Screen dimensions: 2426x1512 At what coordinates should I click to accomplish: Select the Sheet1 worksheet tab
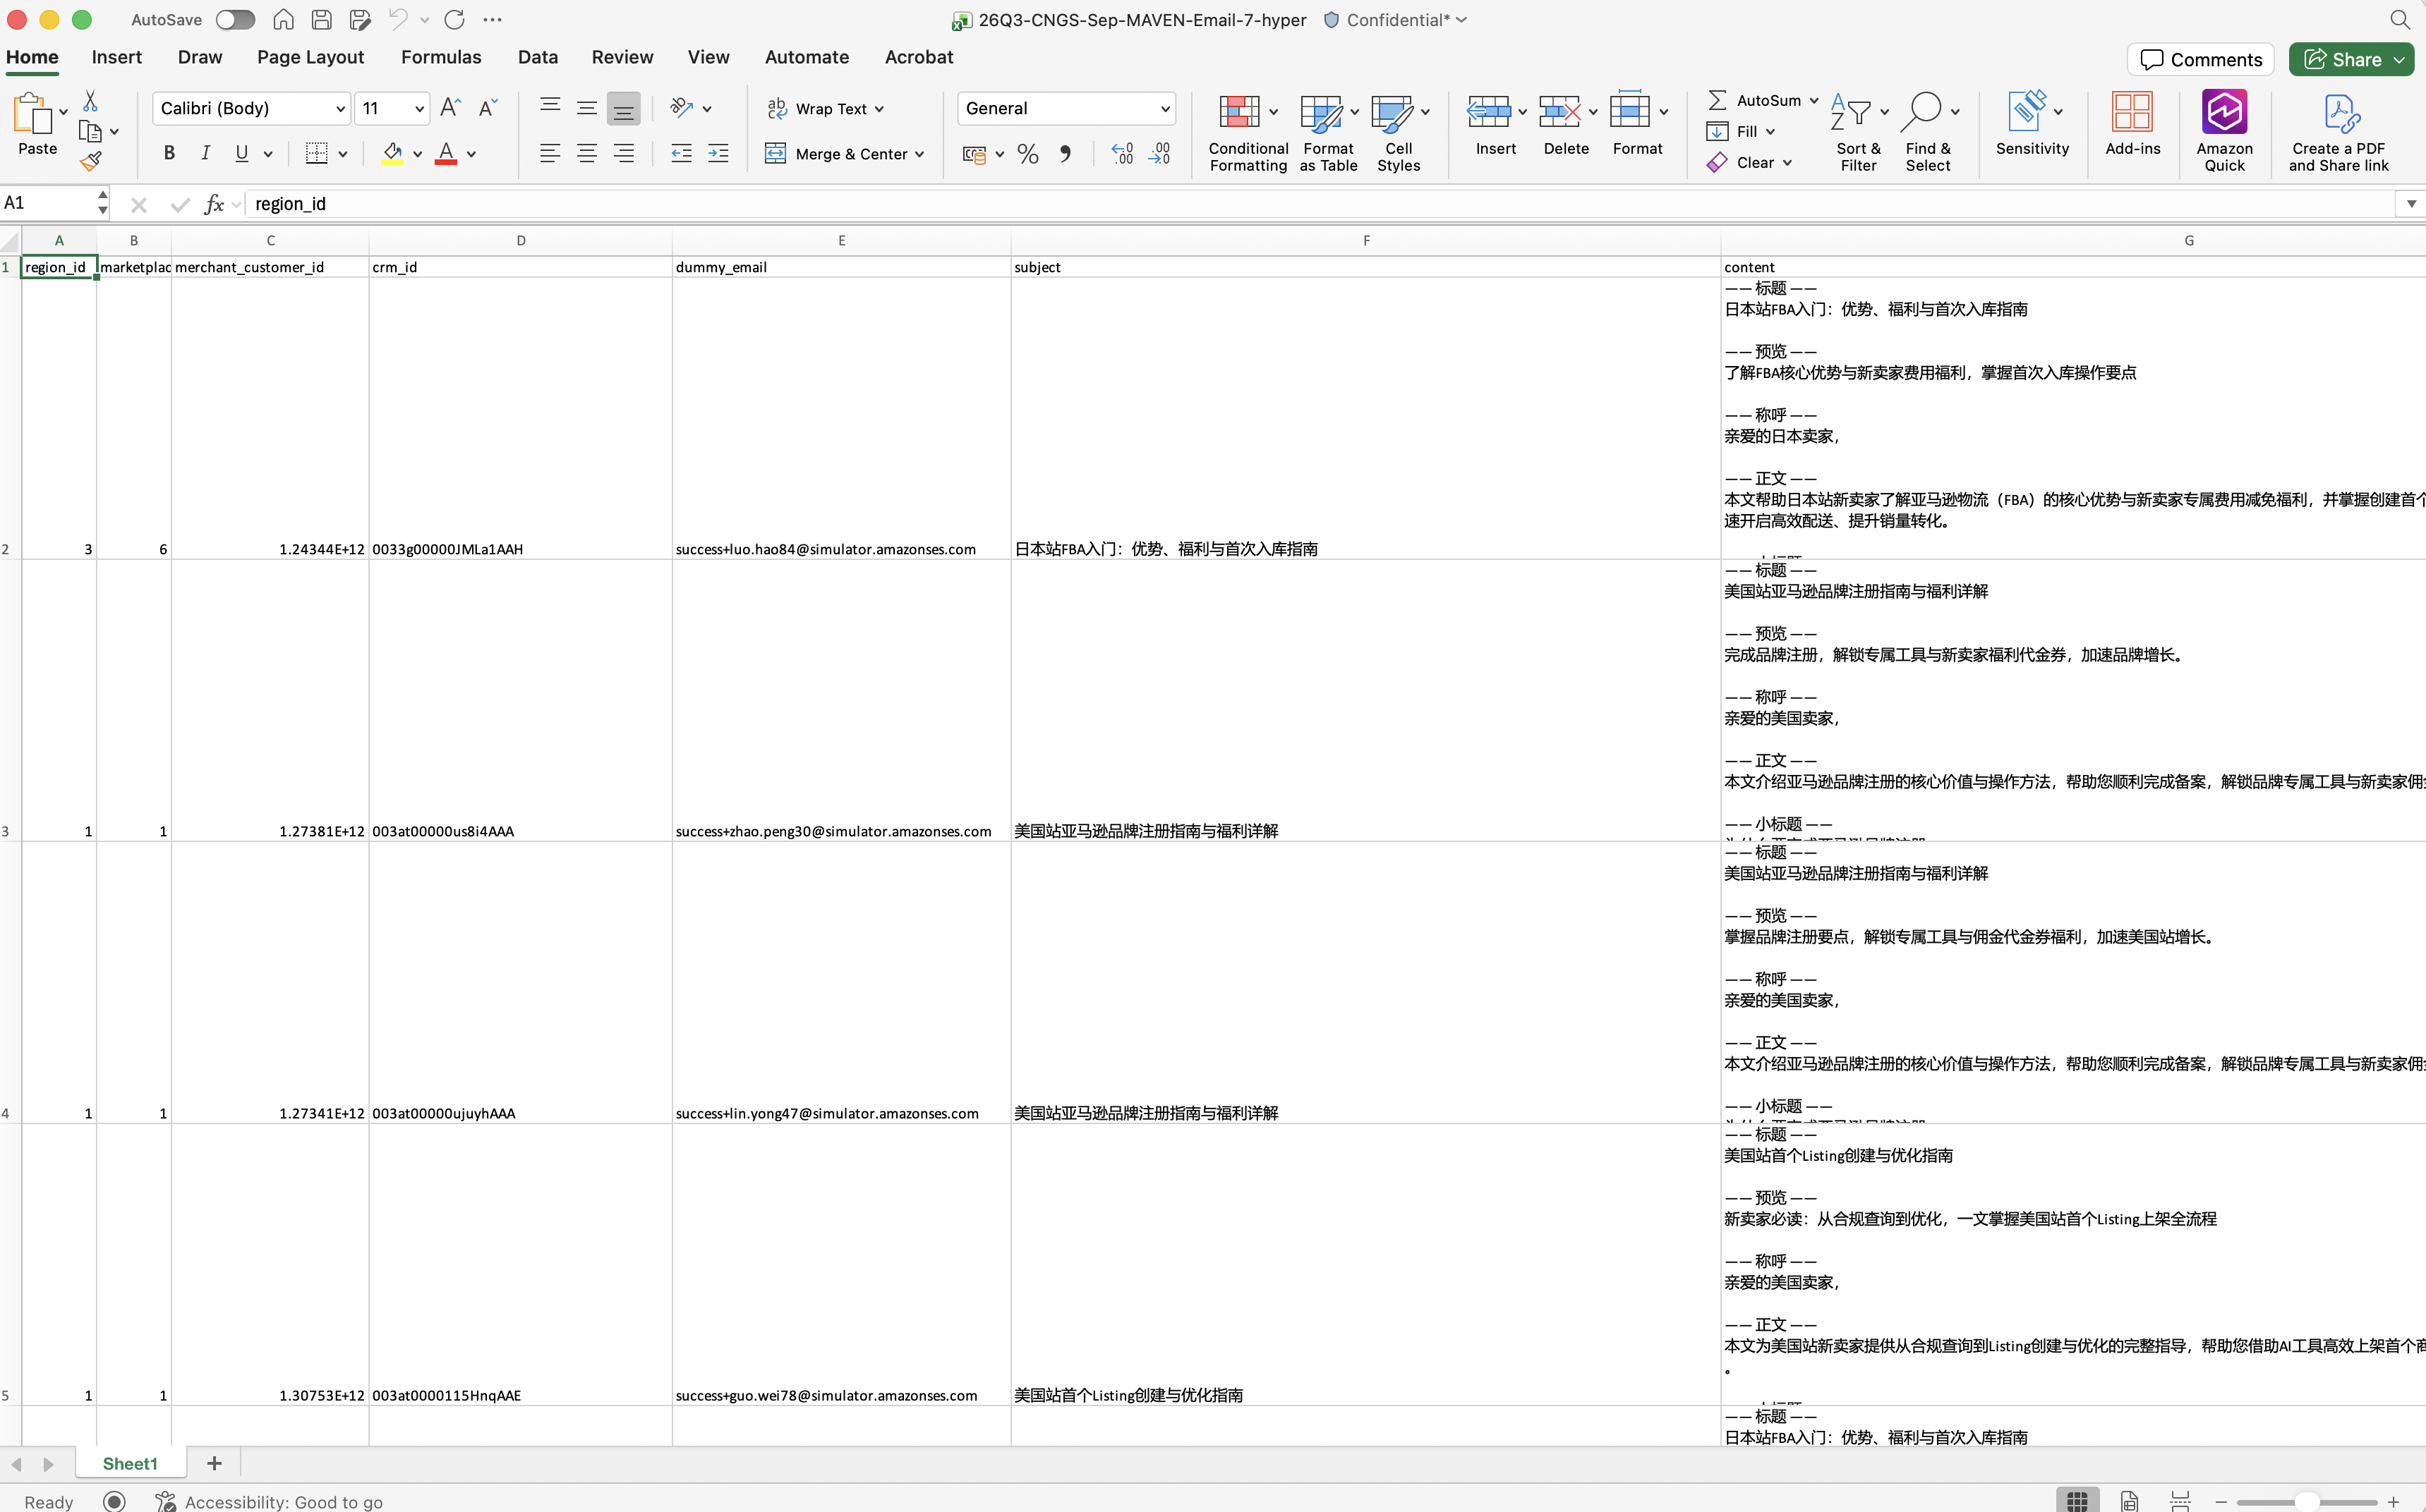(x=130, y=1463)
